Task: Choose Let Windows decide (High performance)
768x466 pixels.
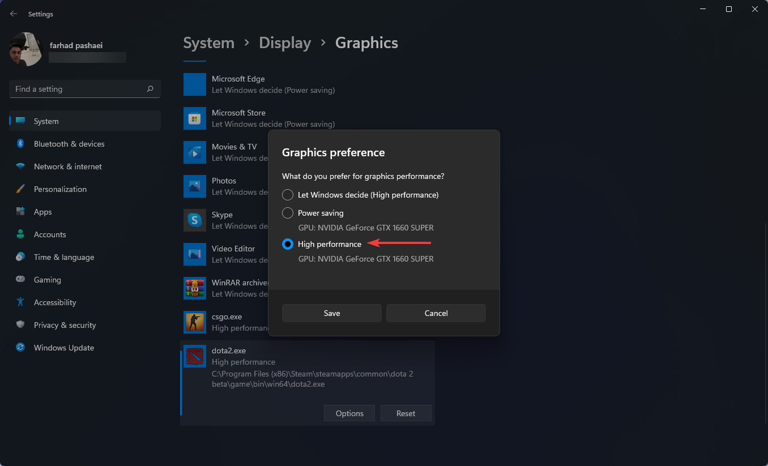Action: point(287,195)
